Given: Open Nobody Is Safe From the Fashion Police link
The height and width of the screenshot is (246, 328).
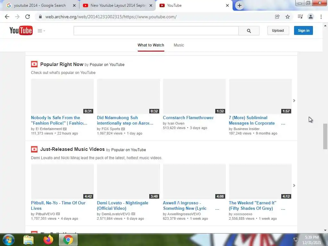Looking at the screenshot, I should (x=59, y=120).
